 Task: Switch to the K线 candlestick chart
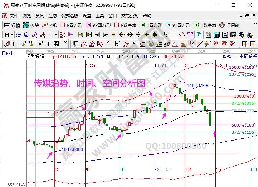click(50, 25)
